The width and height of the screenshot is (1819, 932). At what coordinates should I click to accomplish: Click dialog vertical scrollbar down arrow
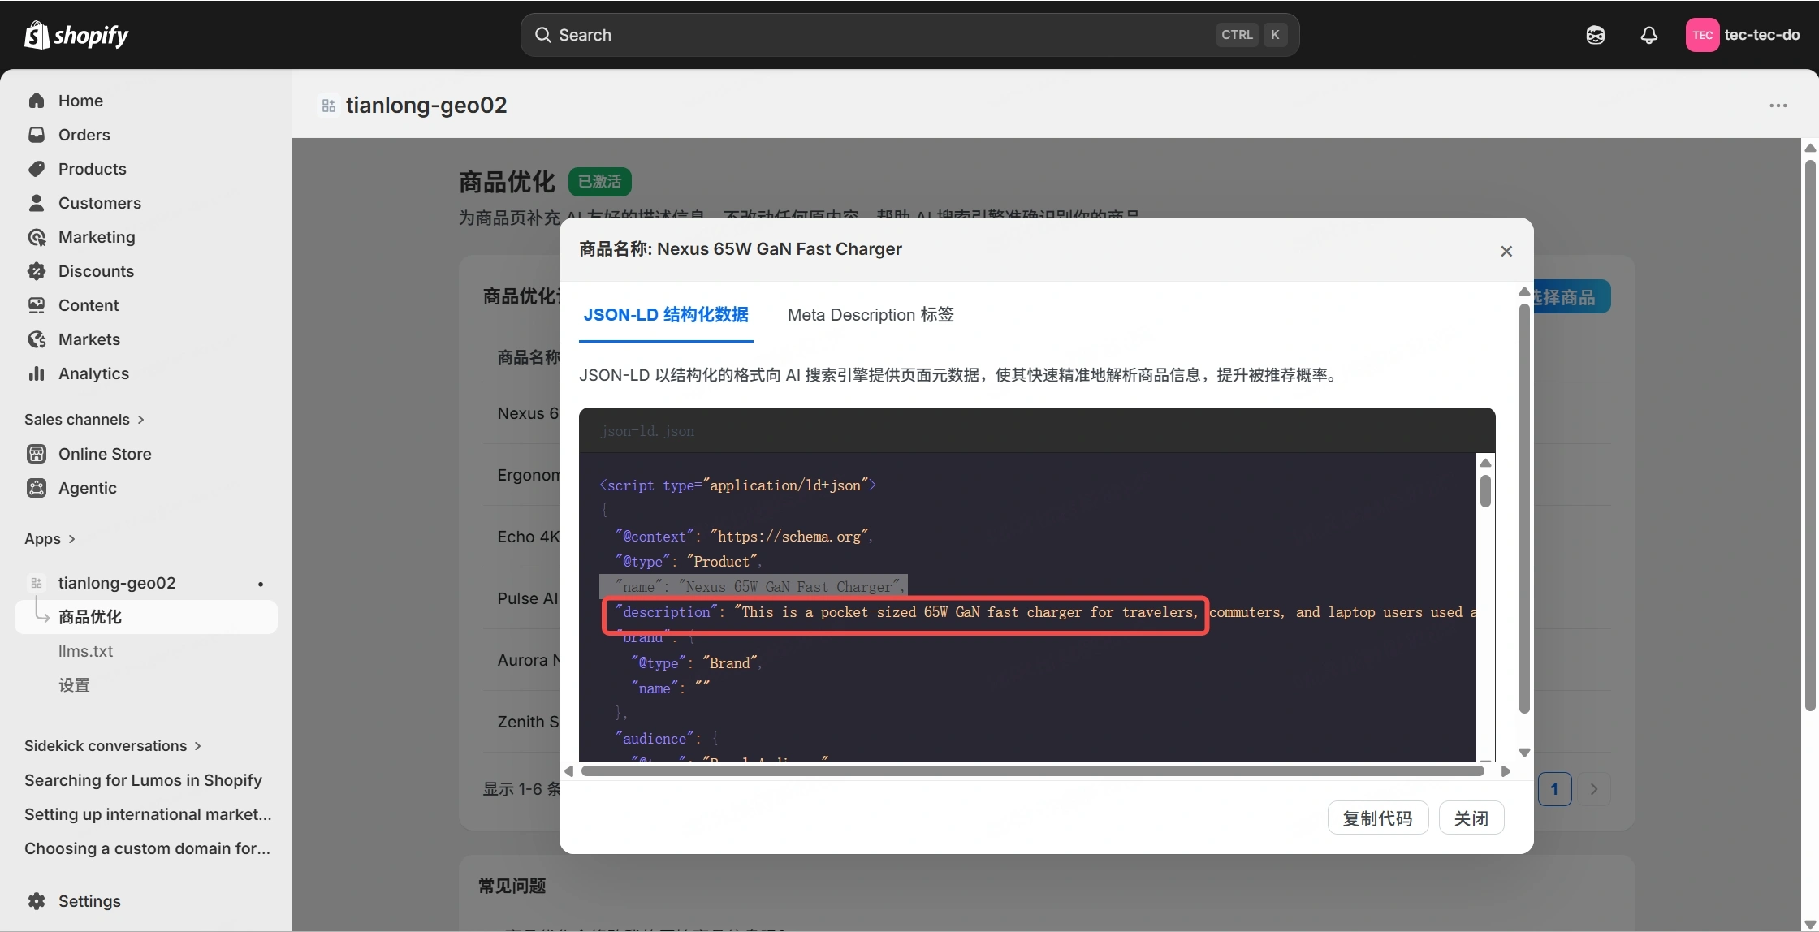pos(1524,753)
